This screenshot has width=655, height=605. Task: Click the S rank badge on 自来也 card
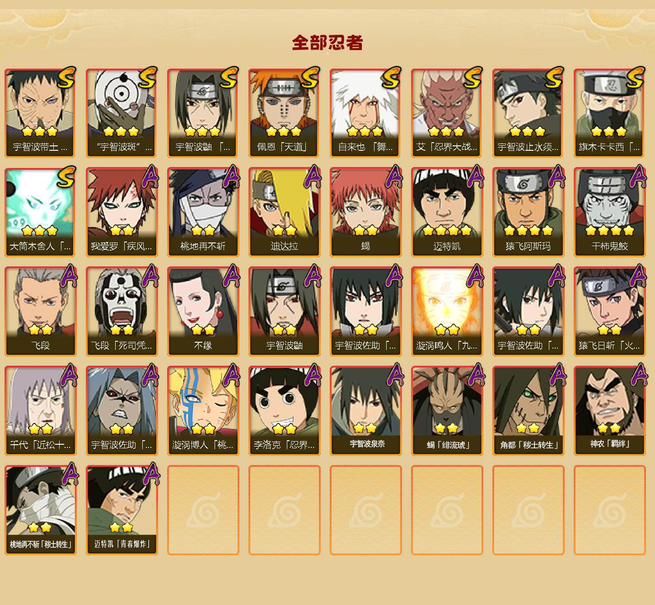391,78
